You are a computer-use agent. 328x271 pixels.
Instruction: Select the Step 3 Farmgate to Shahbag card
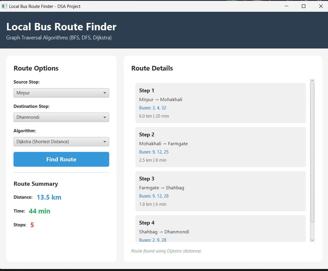pyautogui.click(x=220, y=191)
